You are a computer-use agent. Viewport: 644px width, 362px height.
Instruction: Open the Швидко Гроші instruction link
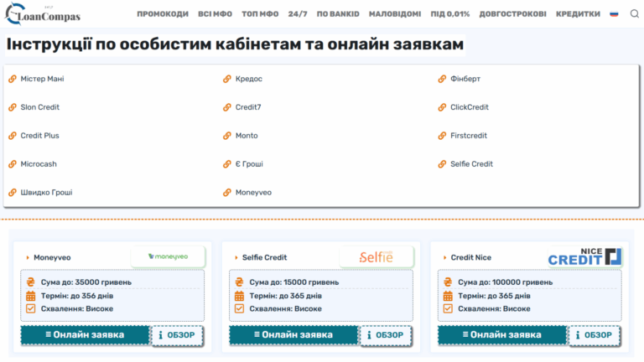tap(46, 192)
